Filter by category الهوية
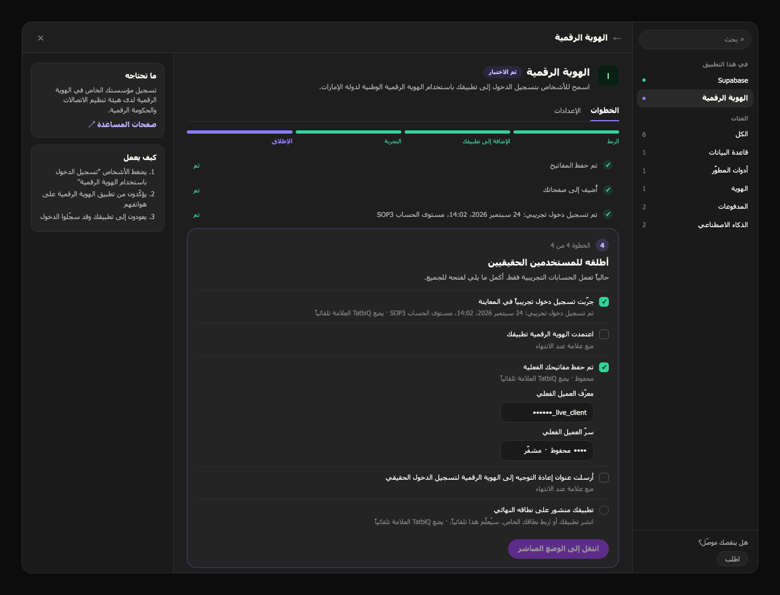The image size is (780, 595). [695, 189]
